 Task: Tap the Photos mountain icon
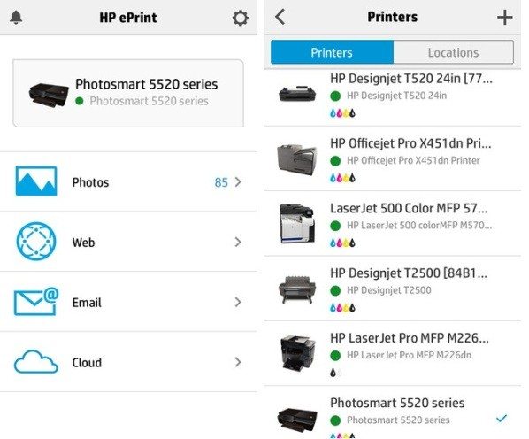pos(36,181)
